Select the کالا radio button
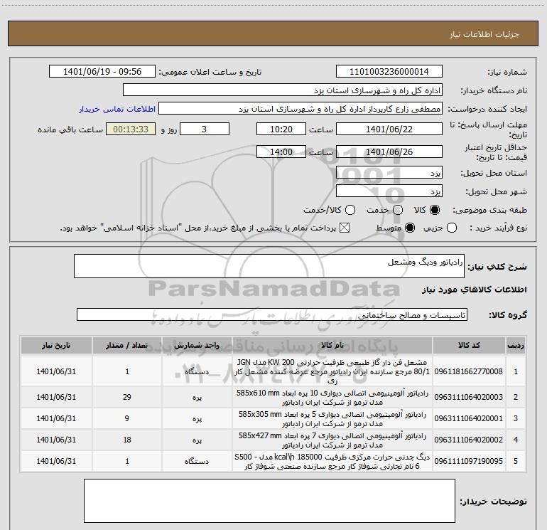The image size is (547, 530). (435, 210)
